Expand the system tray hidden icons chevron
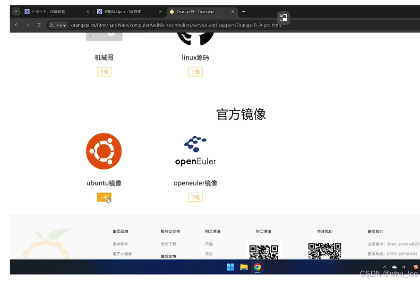420x281 pixels. [x=385, y=267]
